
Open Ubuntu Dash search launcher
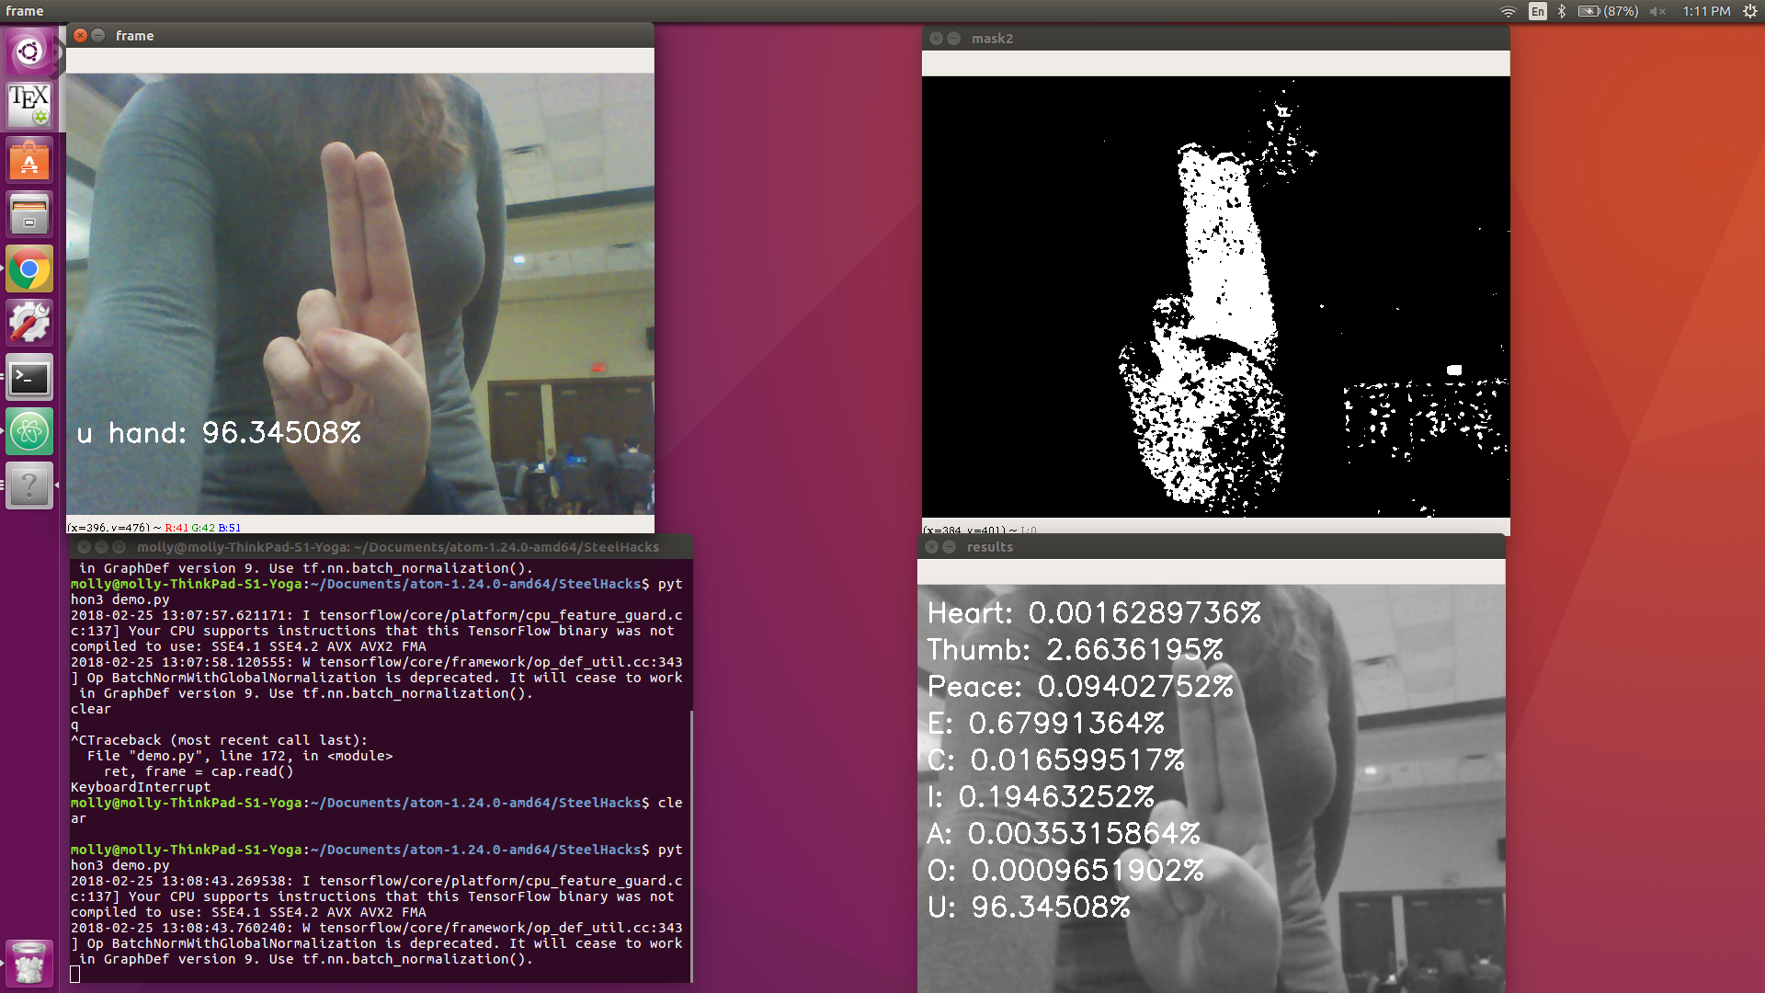(x=29, y=51)
